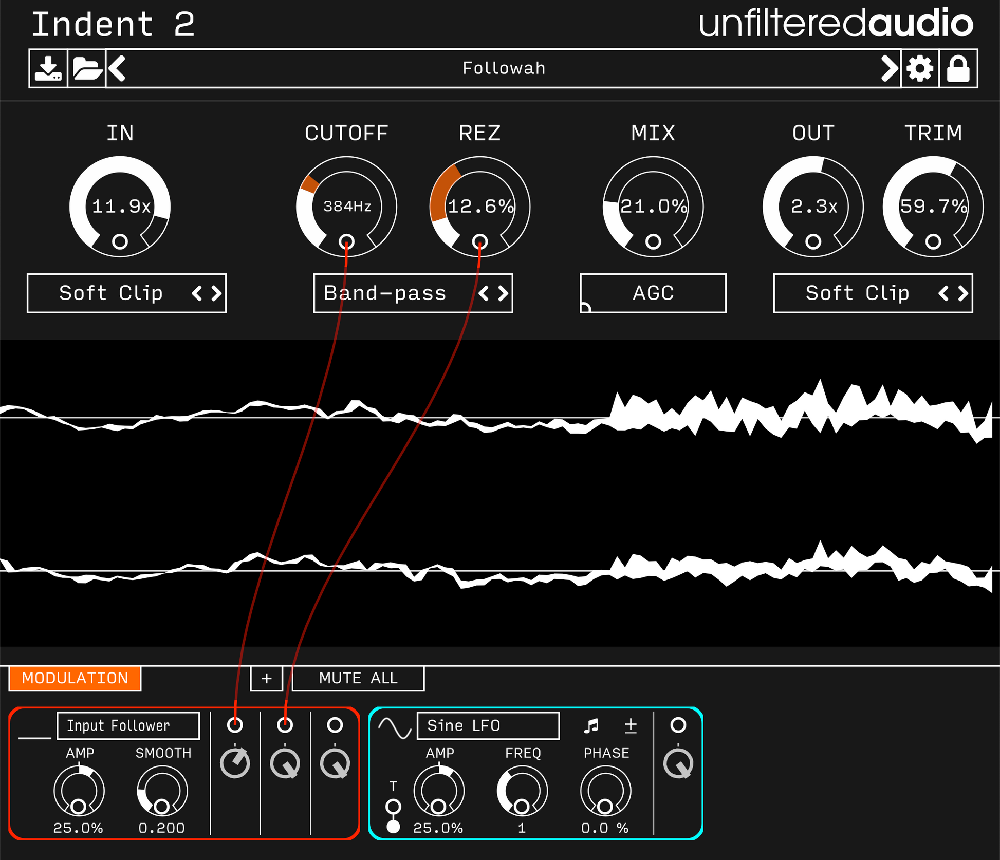Select previous input Soft Clip mode
Viewport: 1000px width, 860px height.
coord(197,293)
